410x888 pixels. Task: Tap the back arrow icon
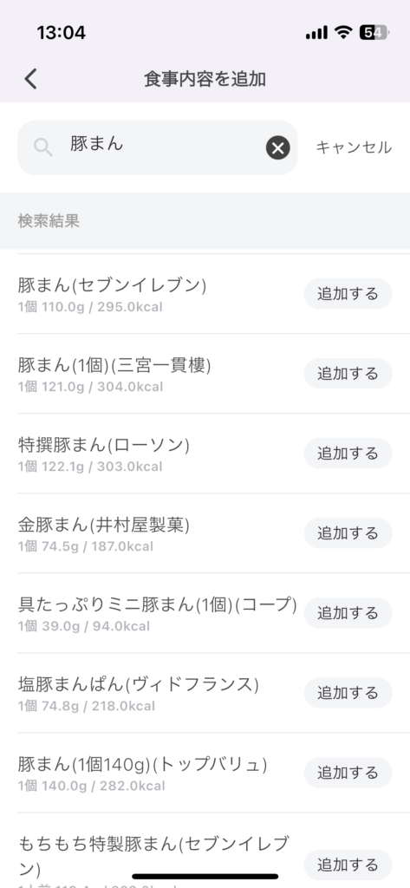[x=30, y=79]
